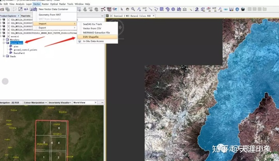Select the draw polyline tool

[156, 9]
